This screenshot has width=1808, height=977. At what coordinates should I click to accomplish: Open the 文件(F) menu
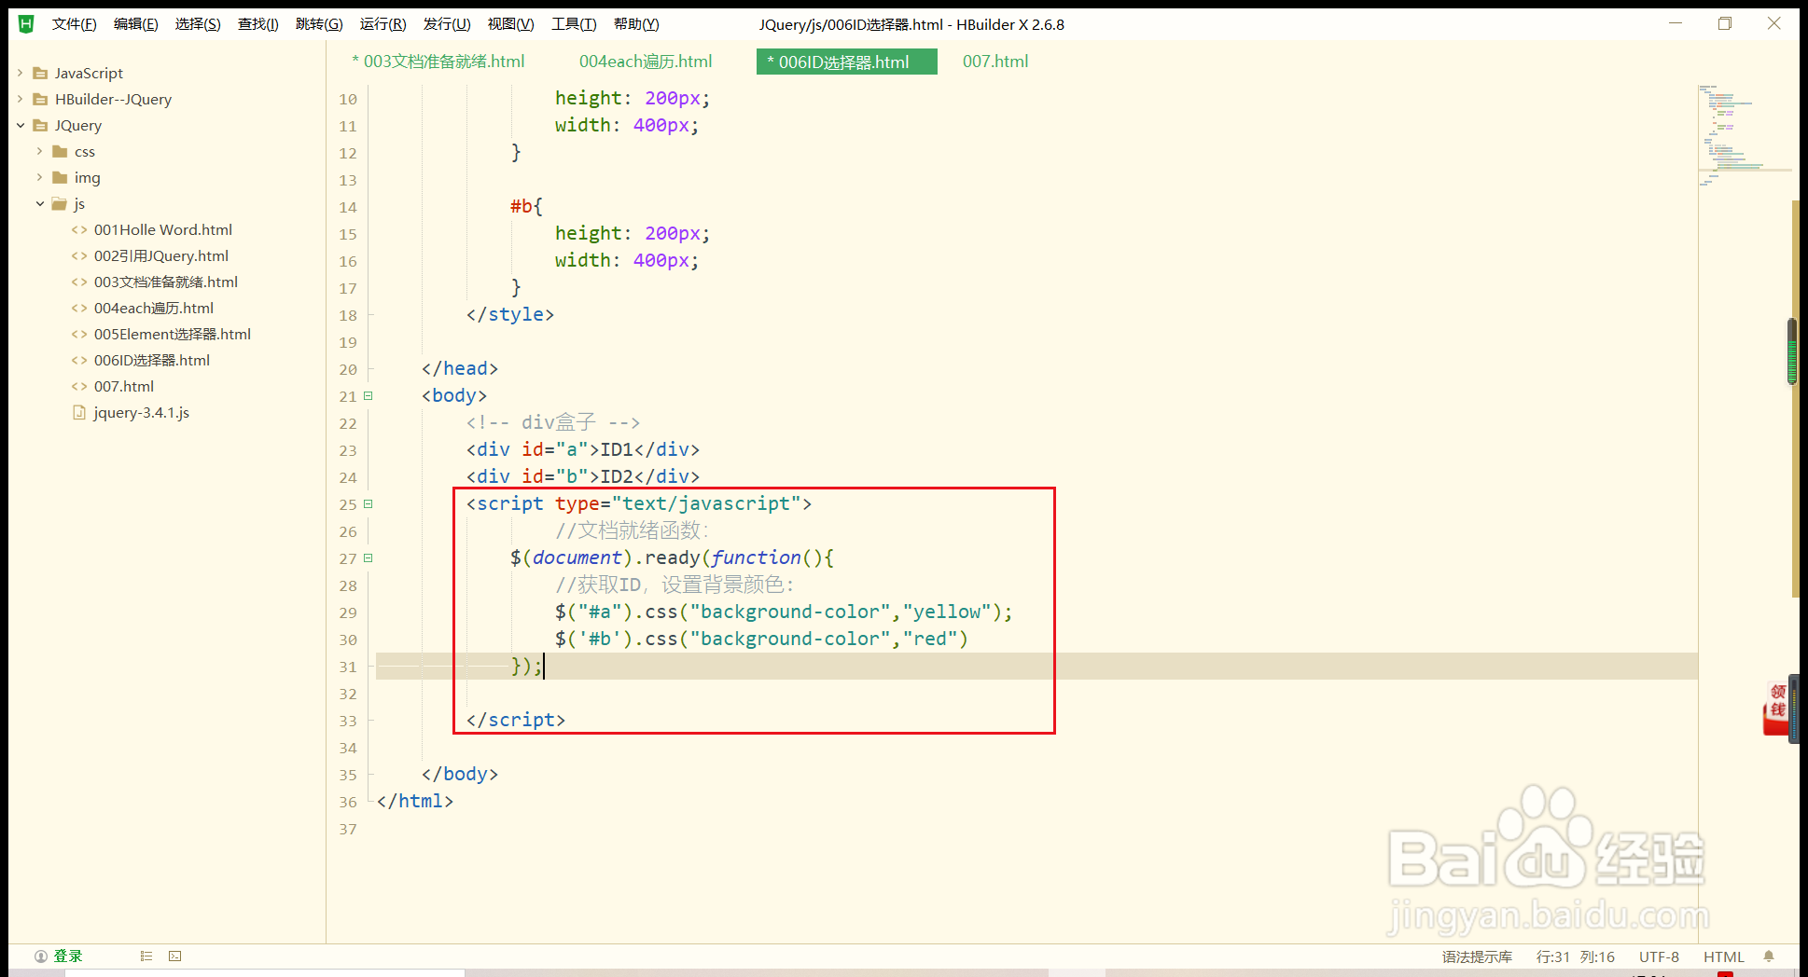[x=75, y=24]
